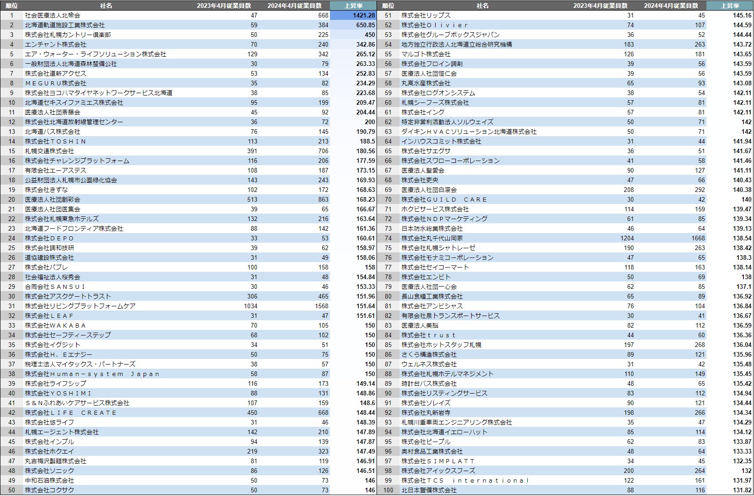Click the 株式会社セイコーマート cell
Image resolution: width=754 pixels, height=496 pixels.
(435, 267)
